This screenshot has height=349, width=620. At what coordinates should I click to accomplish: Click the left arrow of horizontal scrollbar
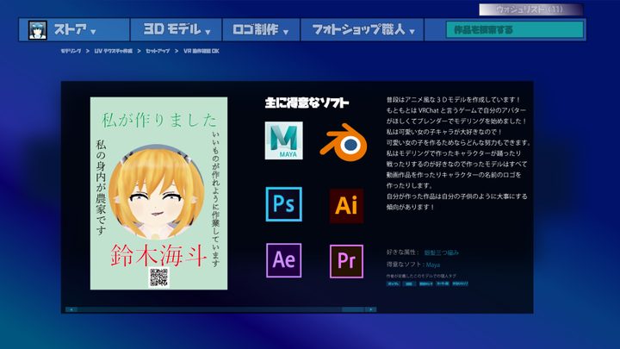point(71,308)
